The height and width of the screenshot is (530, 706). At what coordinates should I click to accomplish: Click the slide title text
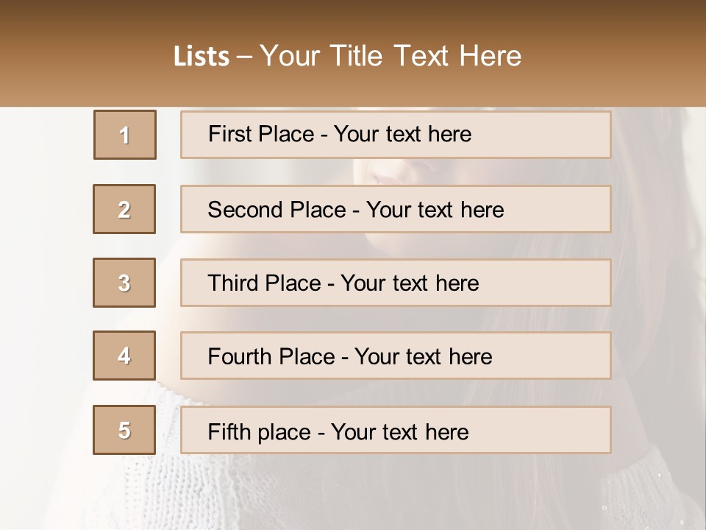pos(347,56)
